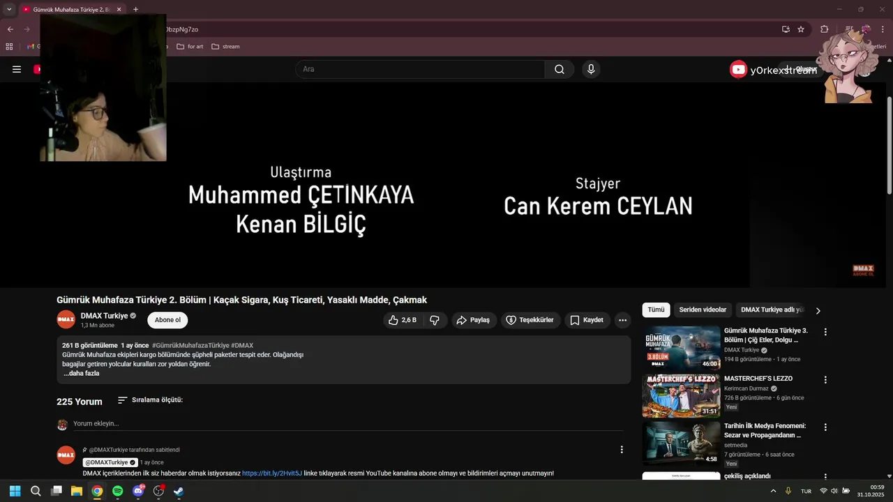Open options for Tarihin İlk Medya Fenomeni video
Viewport: 893px width, 502px height.
tap(825, 427)
